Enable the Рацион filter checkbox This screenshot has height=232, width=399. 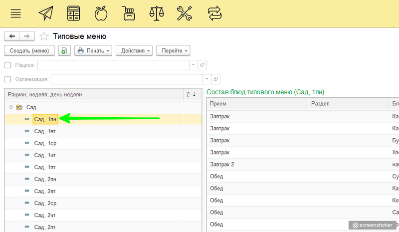pos(7,65)
